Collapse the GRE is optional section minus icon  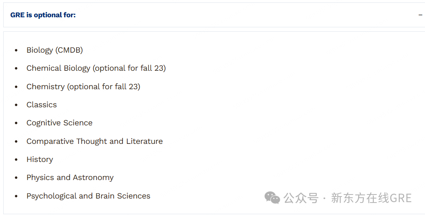tap(420, 15)
